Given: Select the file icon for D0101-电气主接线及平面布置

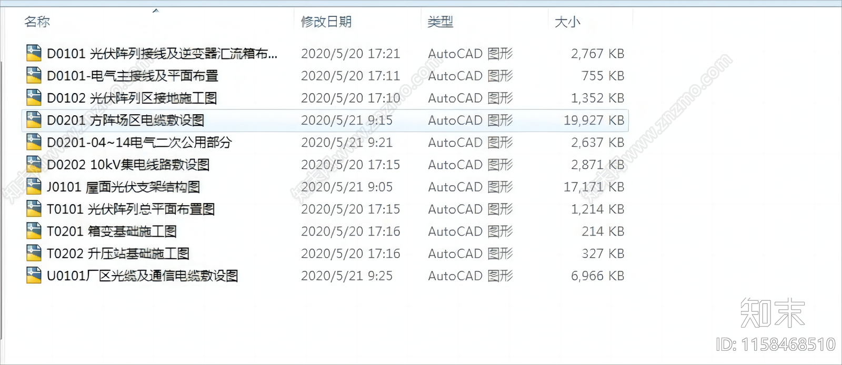Looking at the screenshot, I should coord(34,75).
